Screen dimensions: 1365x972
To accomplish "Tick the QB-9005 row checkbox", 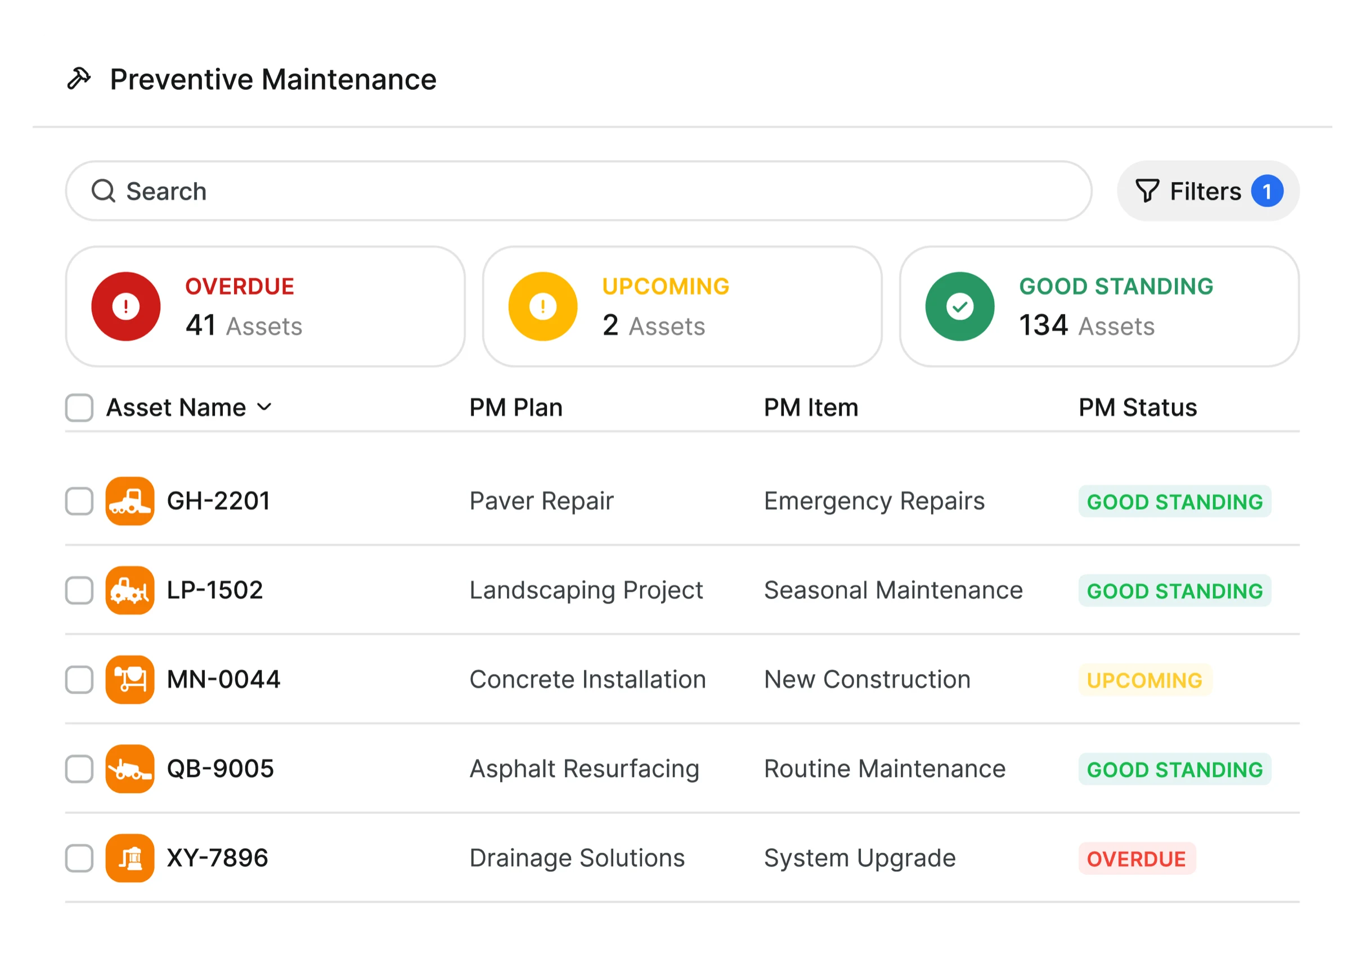I will [x=79, y=769].
